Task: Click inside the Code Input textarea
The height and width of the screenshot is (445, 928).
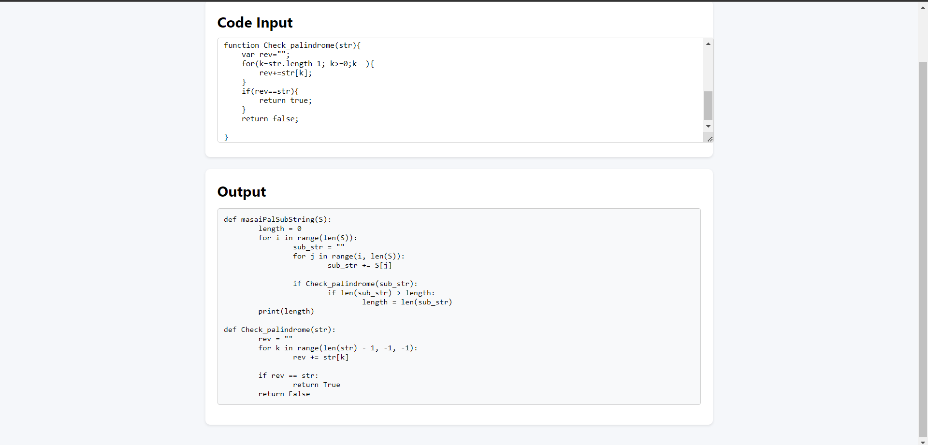Action: pos(461,90)
